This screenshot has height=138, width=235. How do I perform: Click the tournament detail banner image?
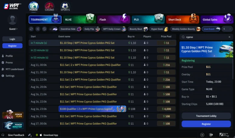tap(206, 50)
